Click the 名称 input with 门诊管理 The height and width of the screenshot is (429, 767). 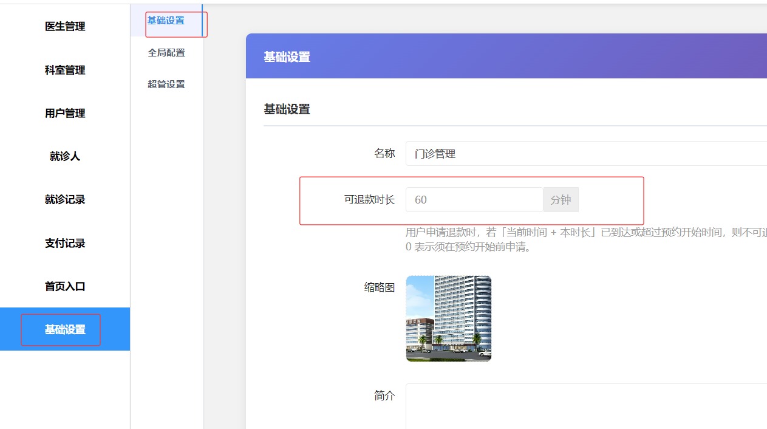pyautogui.click(x=586, y=154)
